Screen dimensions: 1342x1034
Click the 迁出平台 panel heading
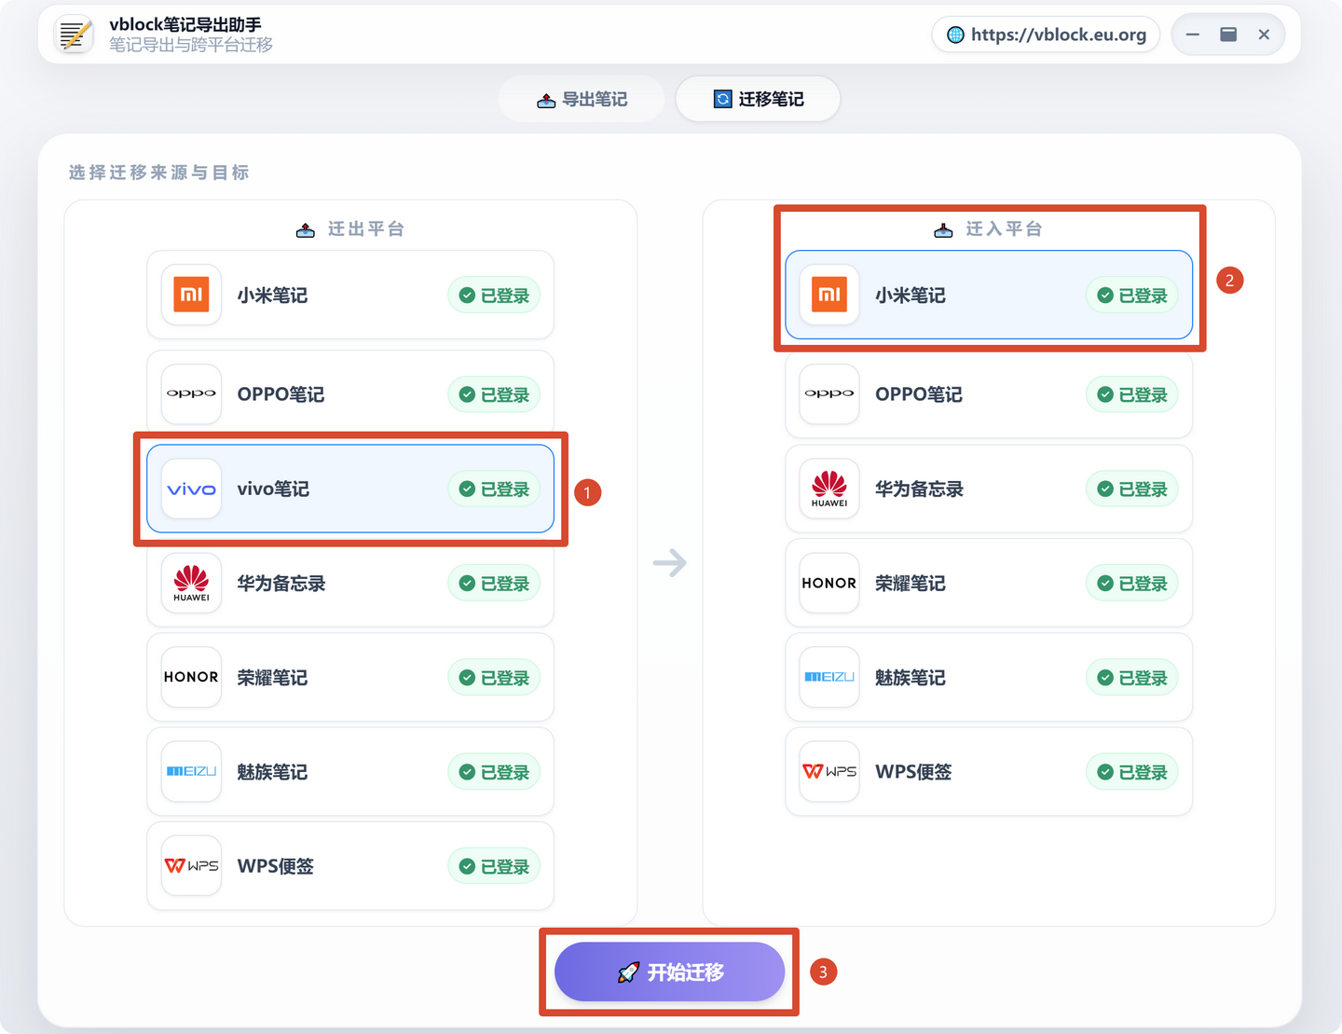[350, 229]
